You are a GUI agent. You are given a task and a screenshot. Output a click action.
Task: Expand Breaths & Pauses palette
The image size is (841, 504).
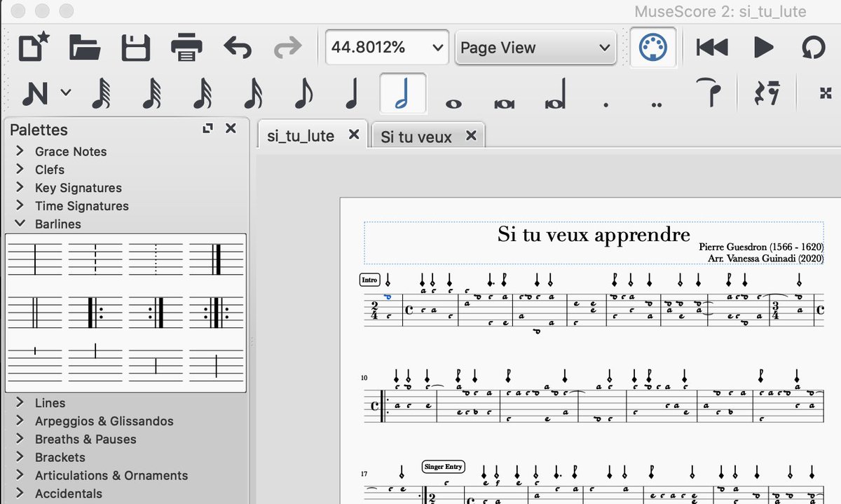point(20,440)
